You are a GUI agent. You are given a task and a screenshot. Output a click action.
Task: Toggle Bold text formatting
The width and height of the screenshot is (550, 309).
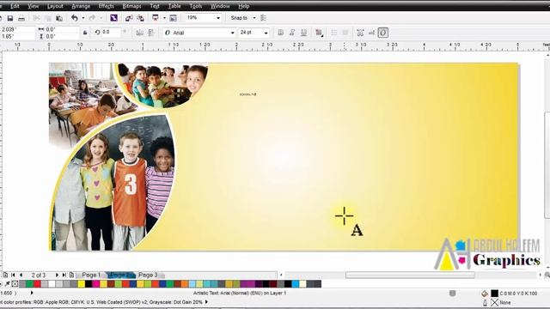(x=281, y=33)
